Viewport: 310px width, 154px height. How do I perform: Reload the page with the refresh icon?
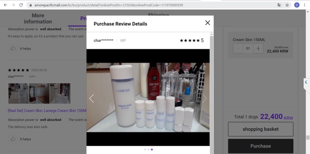21,5
